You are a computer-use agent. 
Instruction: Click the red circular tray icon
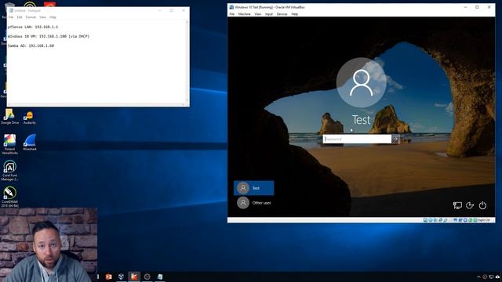[485, 277]
